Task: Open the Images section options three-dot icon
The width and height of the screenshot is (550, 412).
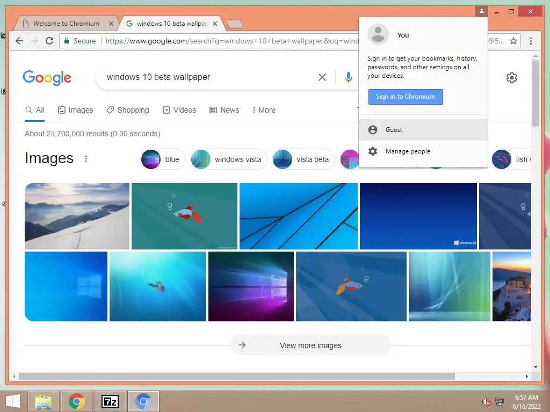Action: 86,159
